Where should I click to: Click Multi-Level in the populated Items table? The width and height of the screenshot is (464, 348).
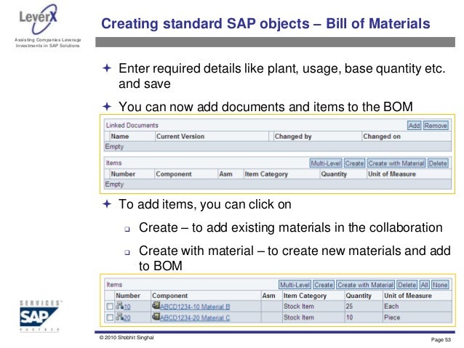click(x=295, y=285)
